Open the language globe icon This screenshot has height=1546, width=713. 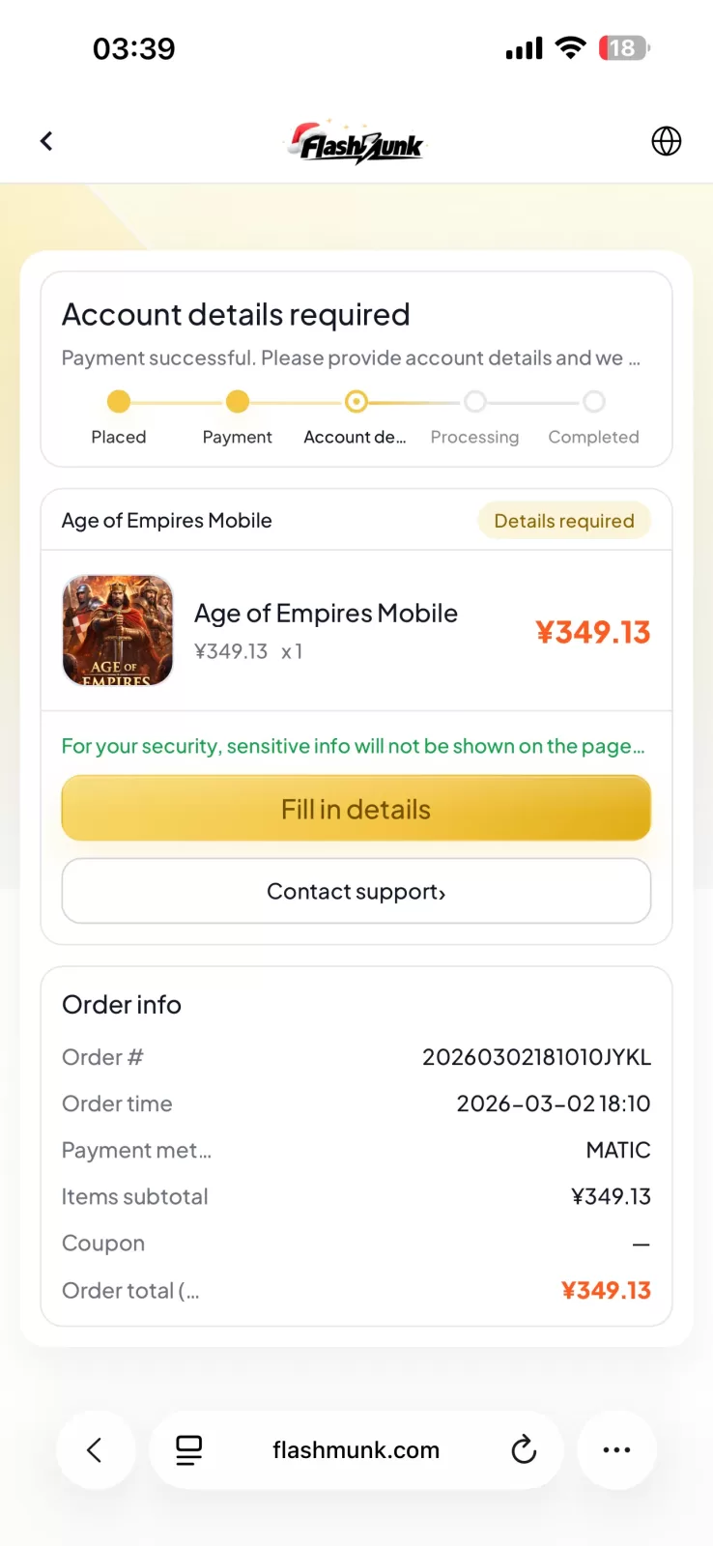[666, 141]
